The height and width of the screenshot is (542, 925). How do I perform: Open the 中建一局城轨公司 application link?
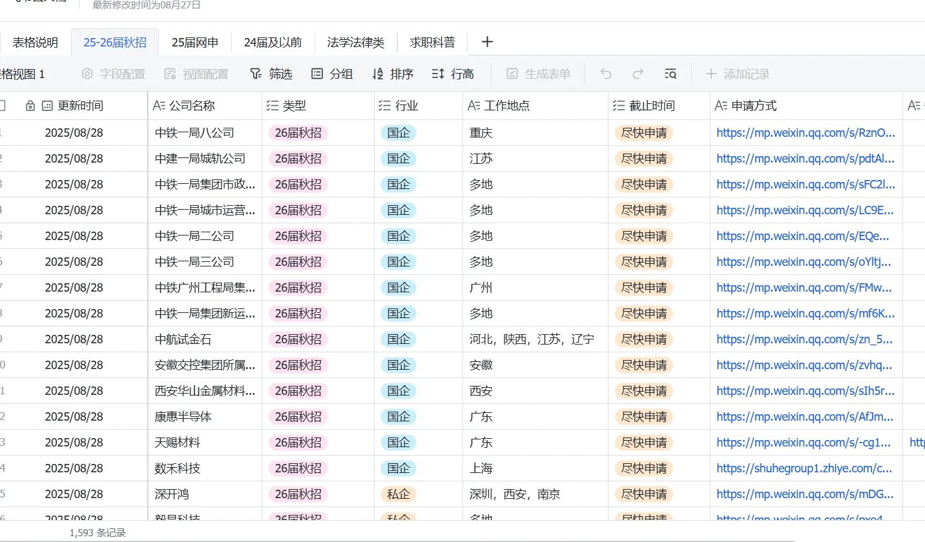806,159
